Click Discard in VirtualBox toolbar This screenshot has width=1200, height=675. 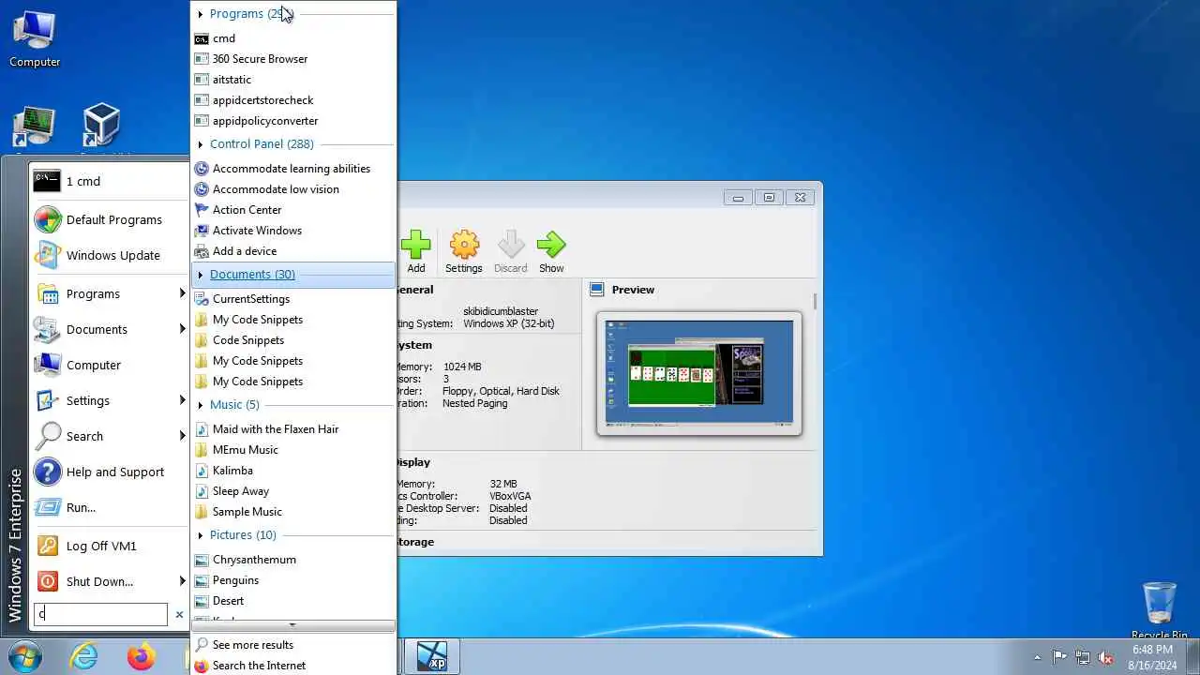510,252
